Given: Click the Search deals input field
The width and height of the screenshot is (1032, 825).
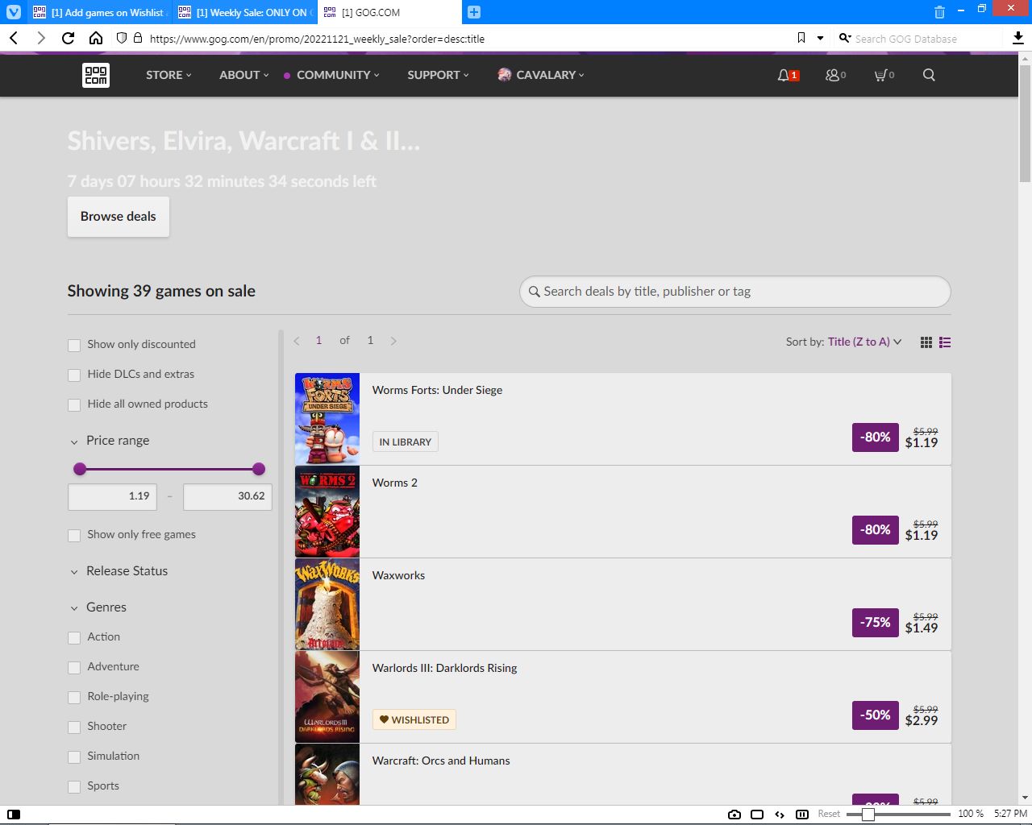Looking at the screenshot, I should [x=735, y=292].
